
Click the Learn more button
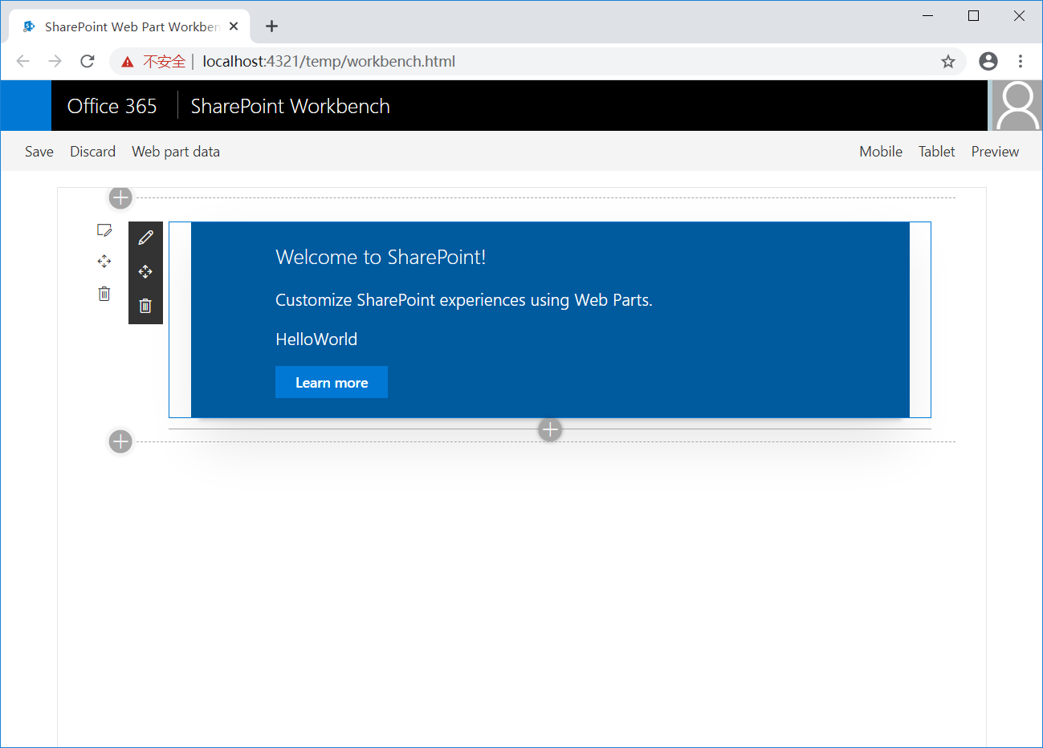pyautogui.click(x=332, y=382)
